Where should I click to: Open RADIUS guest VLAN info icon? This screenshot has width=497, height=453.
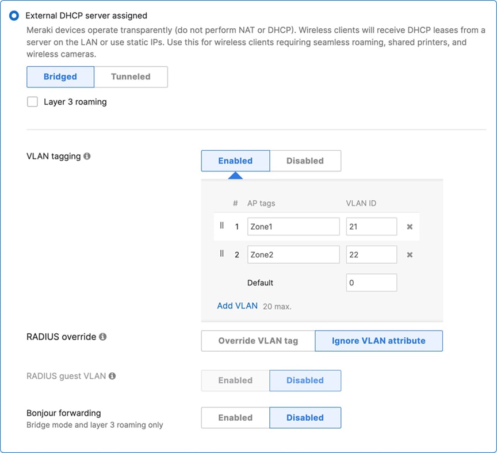(x=112, y=376)
